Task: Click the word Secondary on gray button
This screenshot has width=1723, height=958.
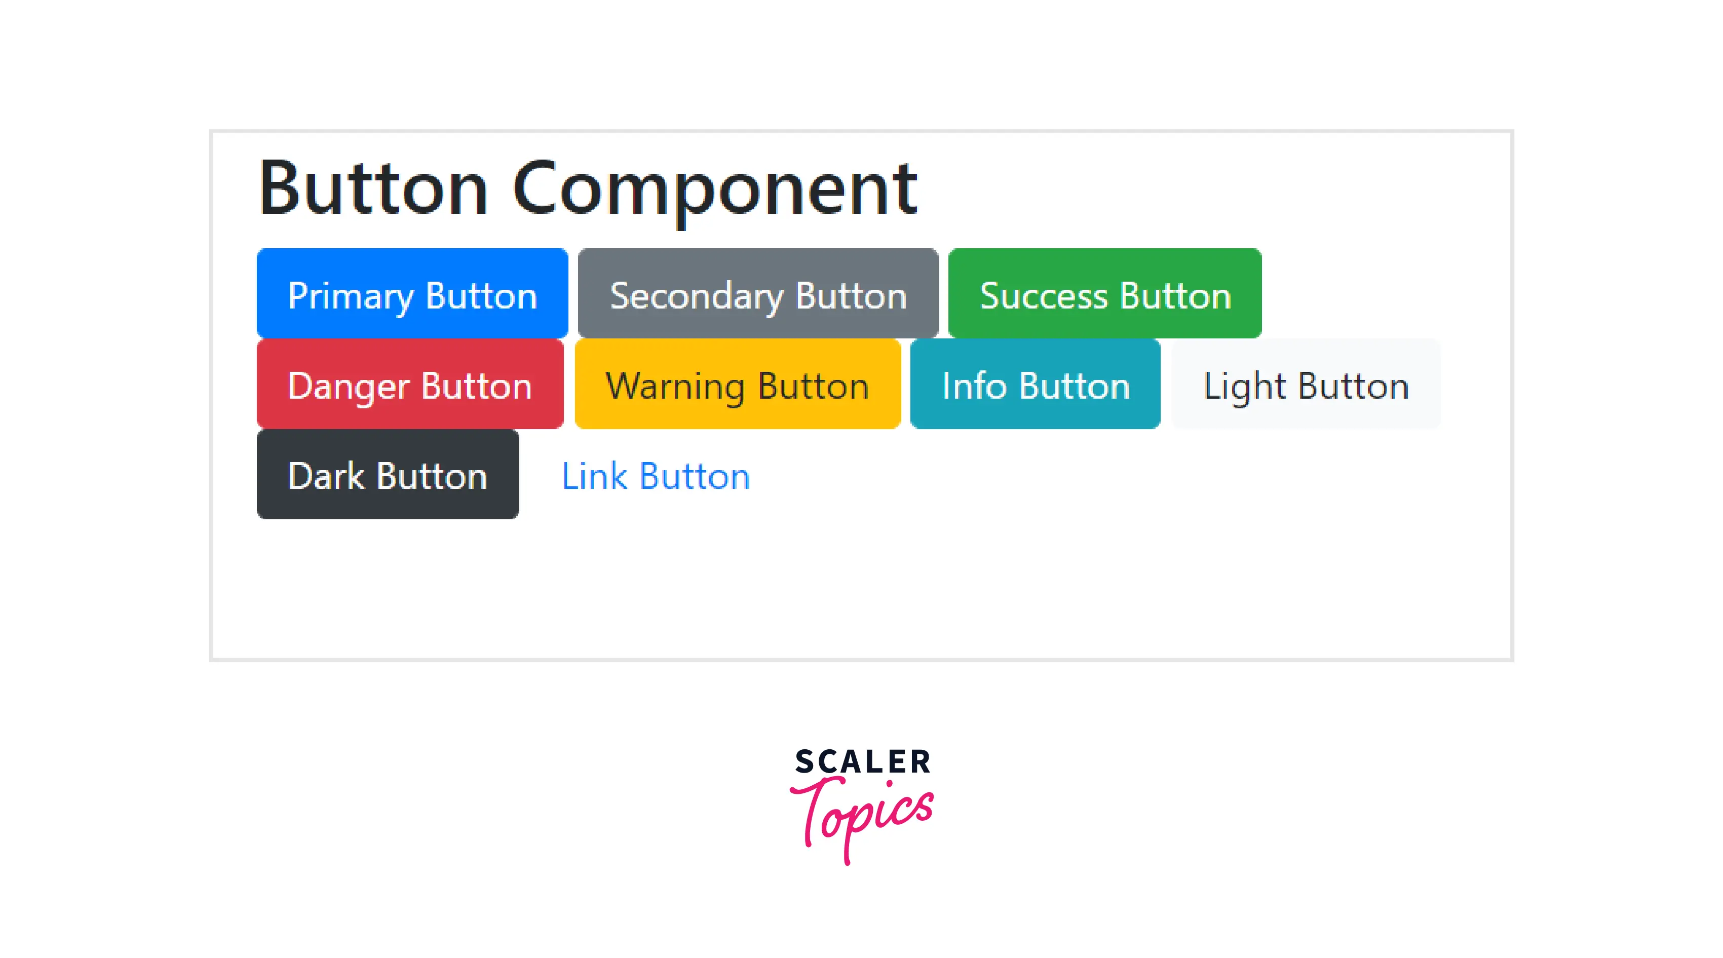Action: point(696,296)
